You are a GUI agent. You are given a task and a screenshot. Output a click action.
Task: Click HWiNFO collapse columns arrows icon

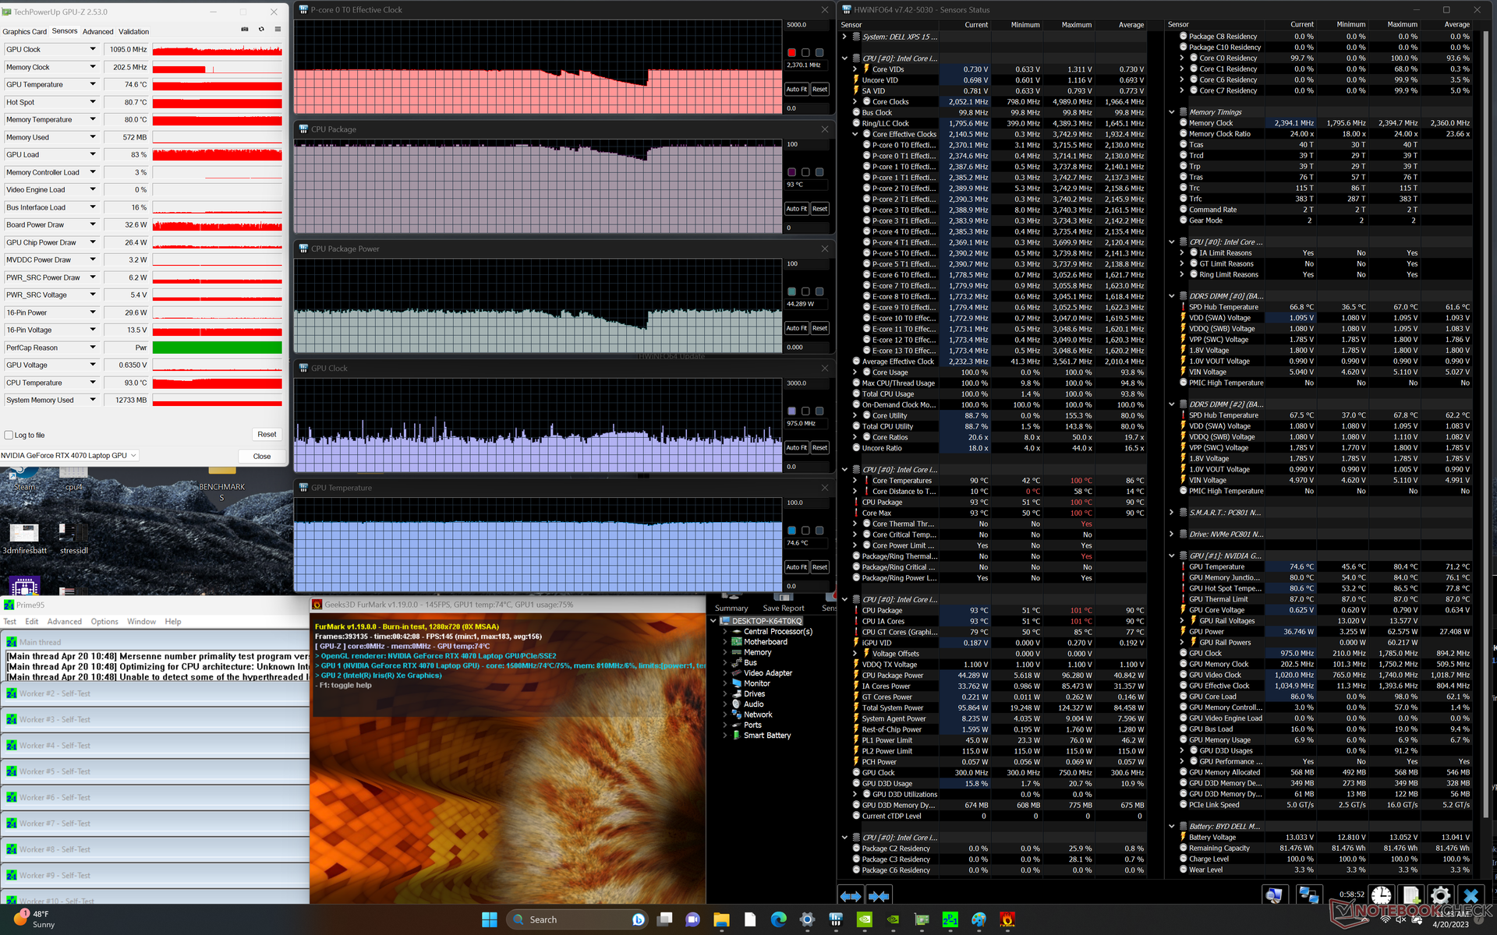[879, 896]
